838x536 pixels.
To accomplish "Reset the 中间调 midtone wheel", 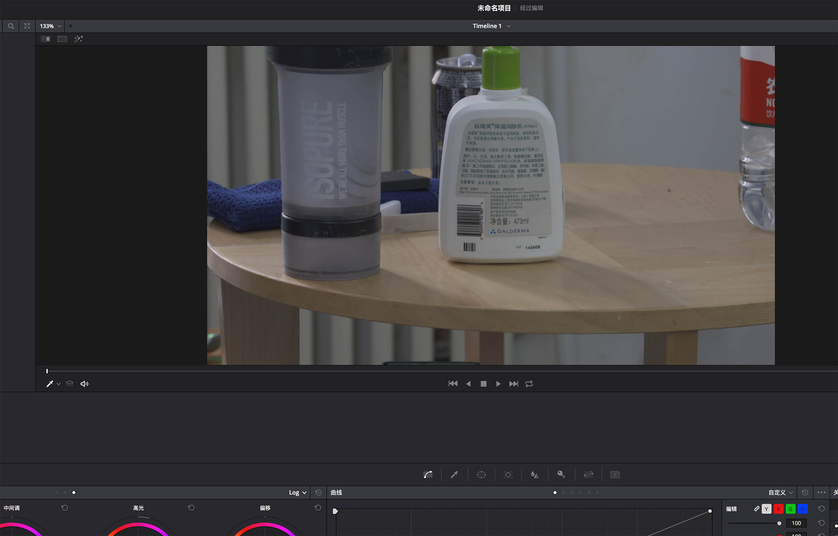I will click(65, 507).
